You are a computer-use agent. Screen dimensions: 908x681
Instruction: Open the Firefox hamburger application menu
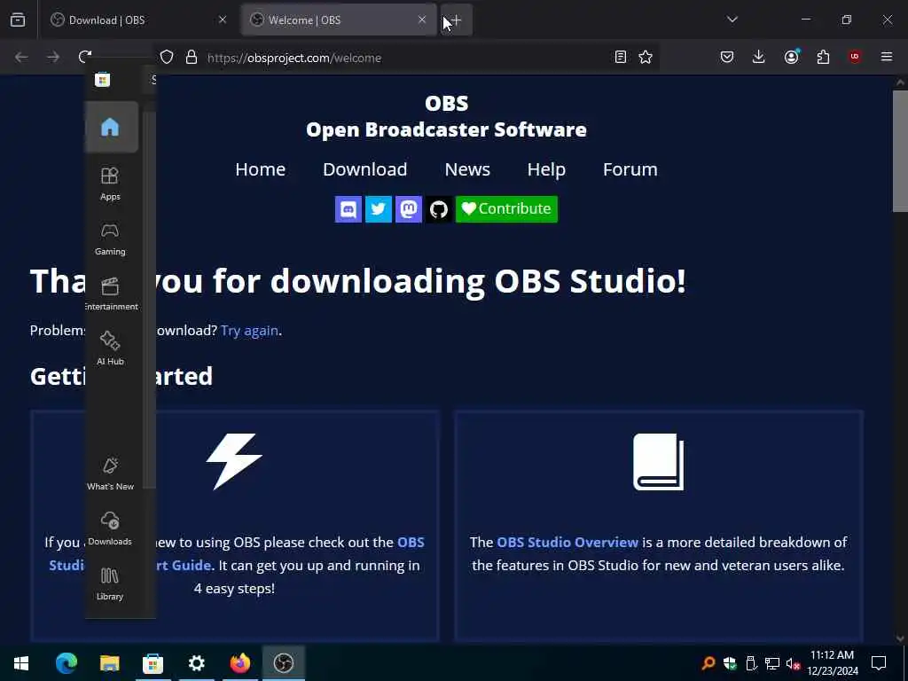coord(887,57)
